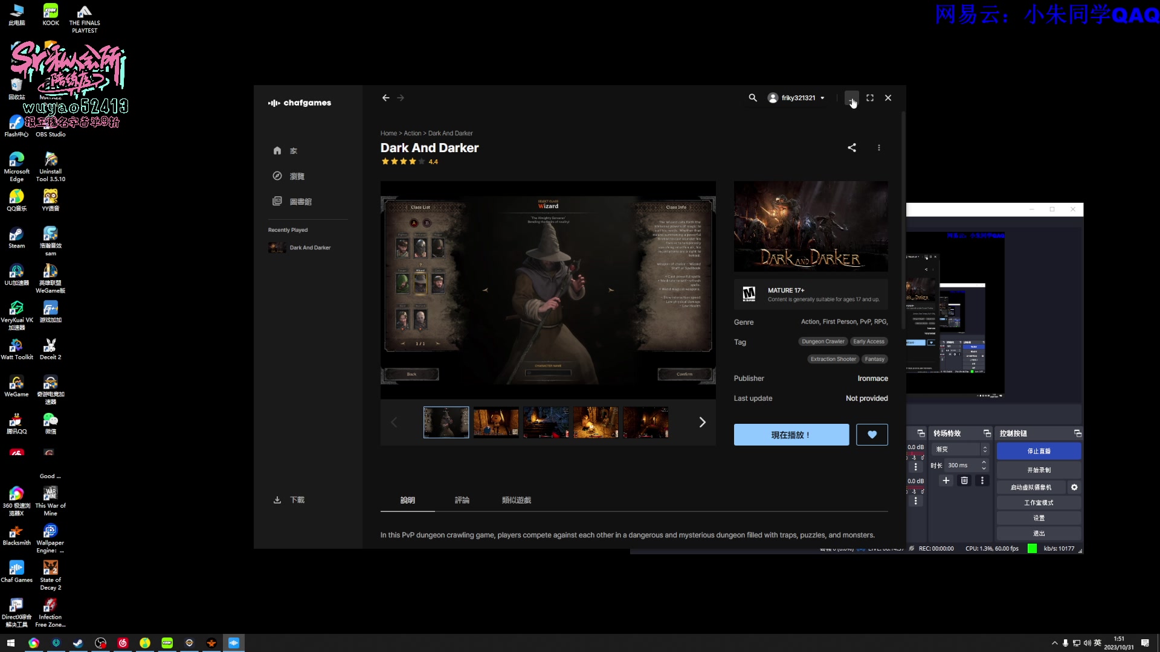Screen dimensions: 1160x652
Task: Click the Home breadcrumb link
Action: (388, 133)
